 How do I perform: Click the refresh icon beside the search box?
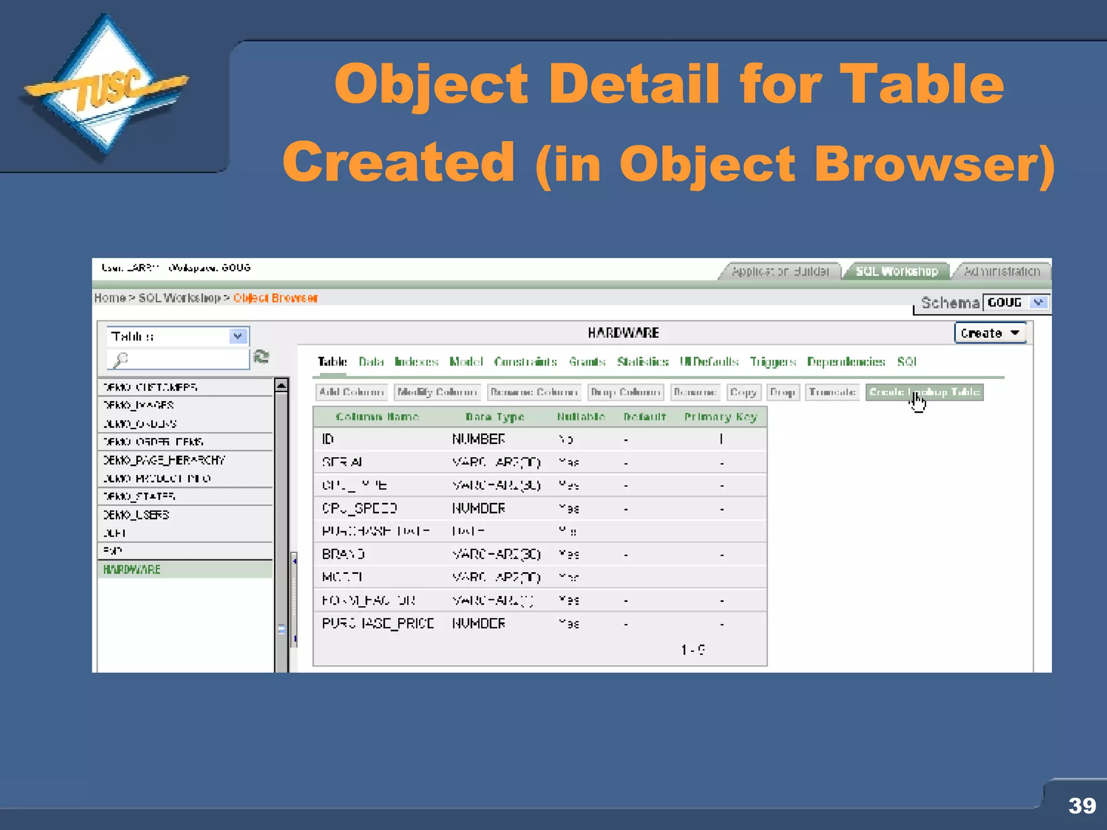point(262,357)
